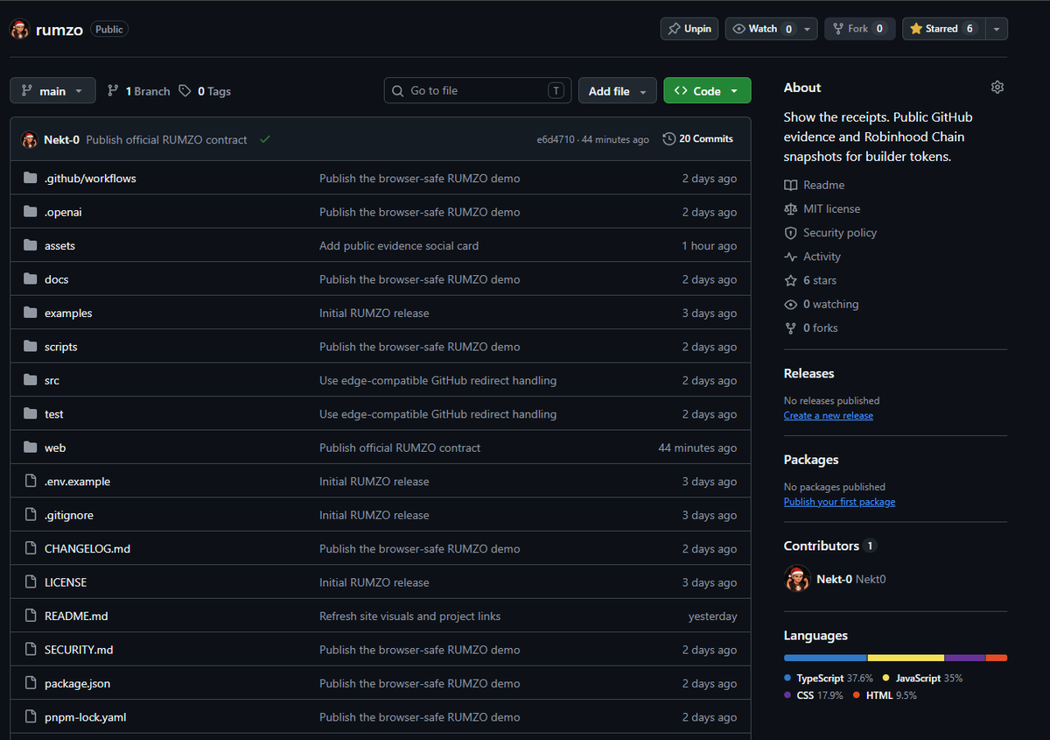Screen dimensions: 1050x740
Task: Open the star lists dropdown arrow
Action: point(996,29)
